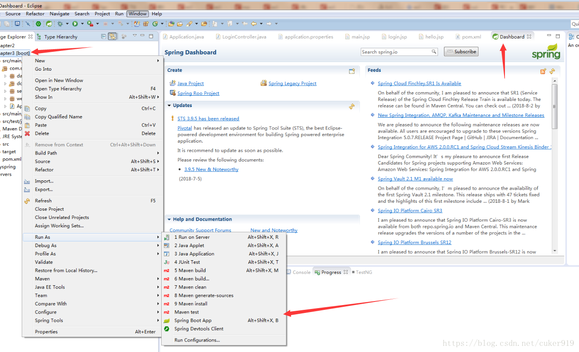Open the Window menu
Image resolution: width=579 pixels, height=352 pixels.
tap(138, 14)
